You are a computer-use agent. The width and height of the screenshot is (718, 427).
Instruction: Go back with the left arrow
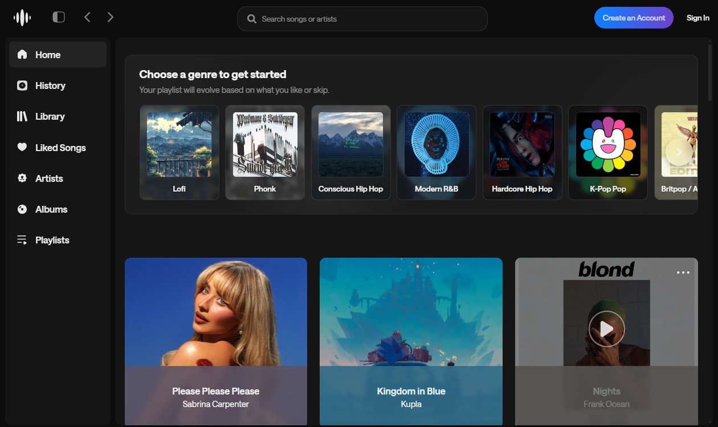click(x=87, y=17)
